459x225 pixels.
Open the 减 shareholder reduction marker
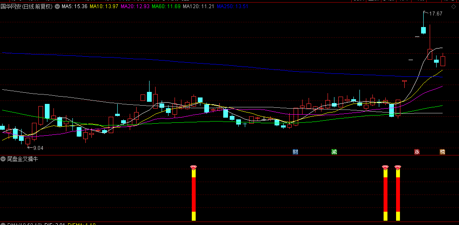[334, 152]
